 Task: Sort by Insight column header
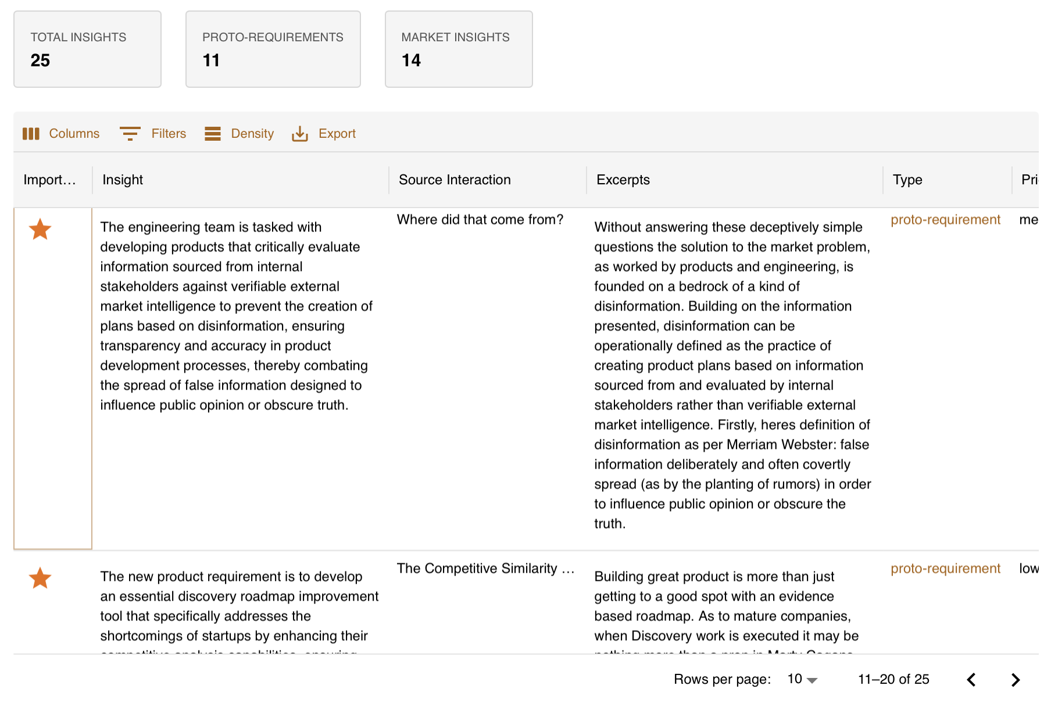tap(123, 180)
